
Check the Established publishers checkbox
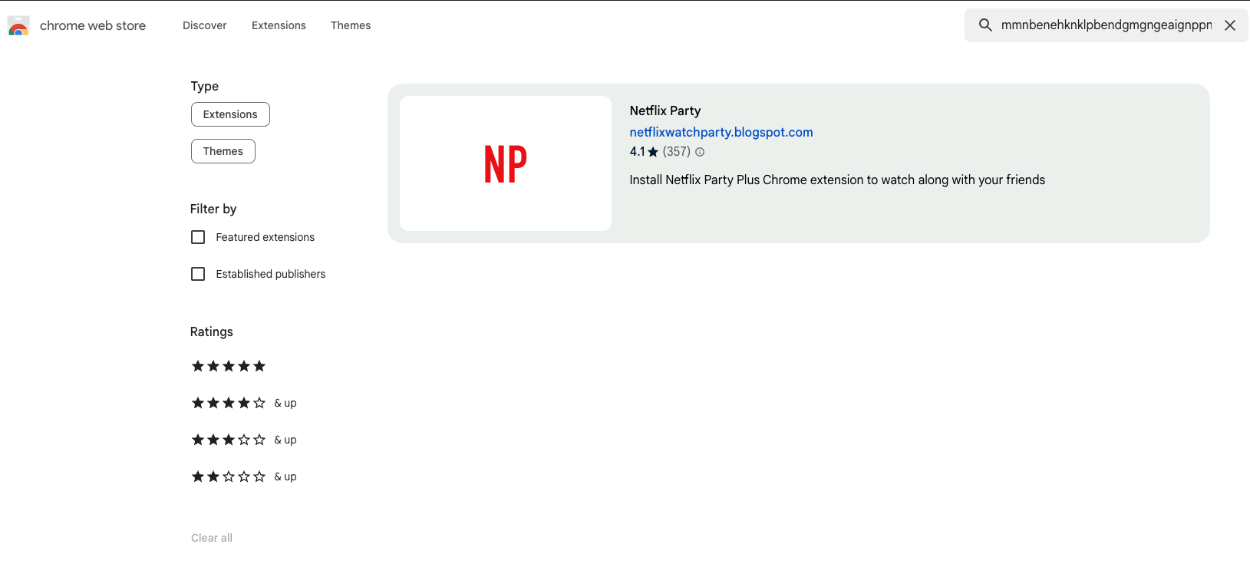[x=198, y=274]
